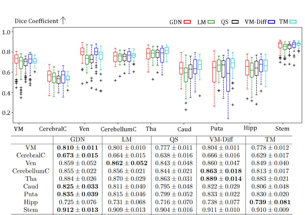305x215 pixels.
Task: Click the black QS legend swatch
Action: [x=235, y=22]
